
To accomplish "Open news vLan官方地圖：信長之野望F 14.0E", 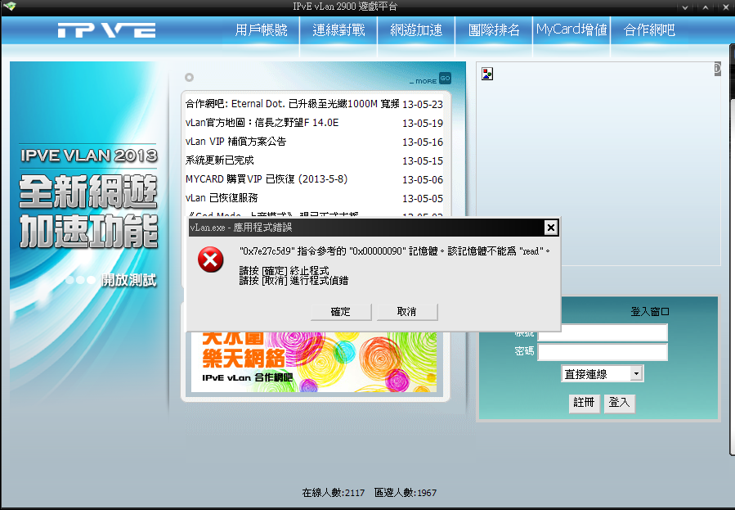I will pos(262,123).
